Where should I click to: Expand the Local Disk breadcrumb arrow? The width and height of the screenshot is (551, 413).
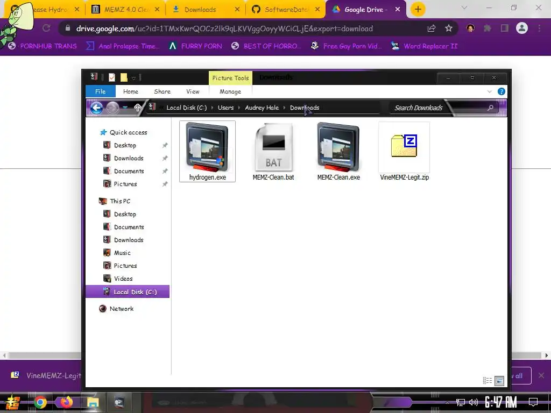(x=212, y=108)
